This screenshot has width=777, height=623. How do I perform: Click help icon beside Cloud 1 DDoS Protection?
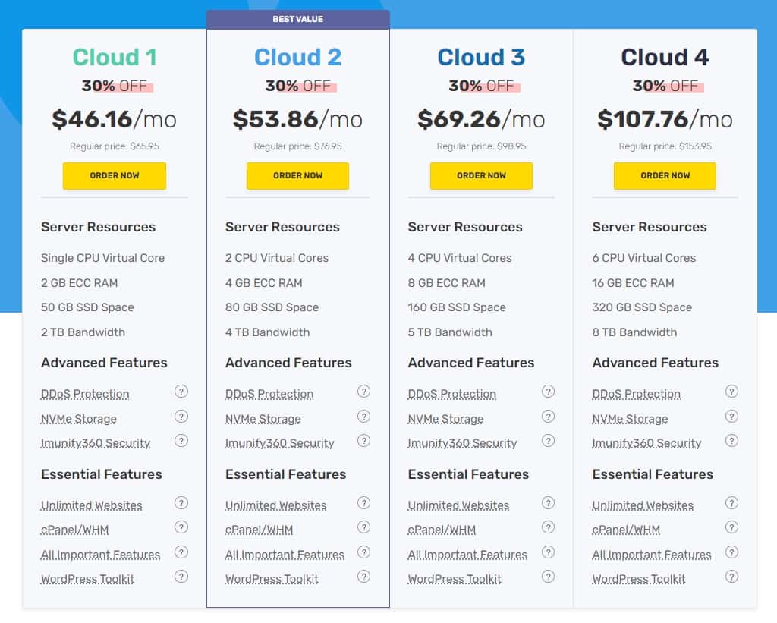tap(181, 392)
